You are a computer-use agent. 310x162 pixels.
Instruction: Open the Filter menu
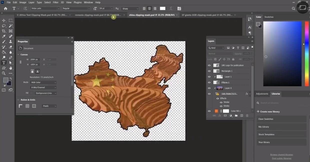click(x=55, y=2)
